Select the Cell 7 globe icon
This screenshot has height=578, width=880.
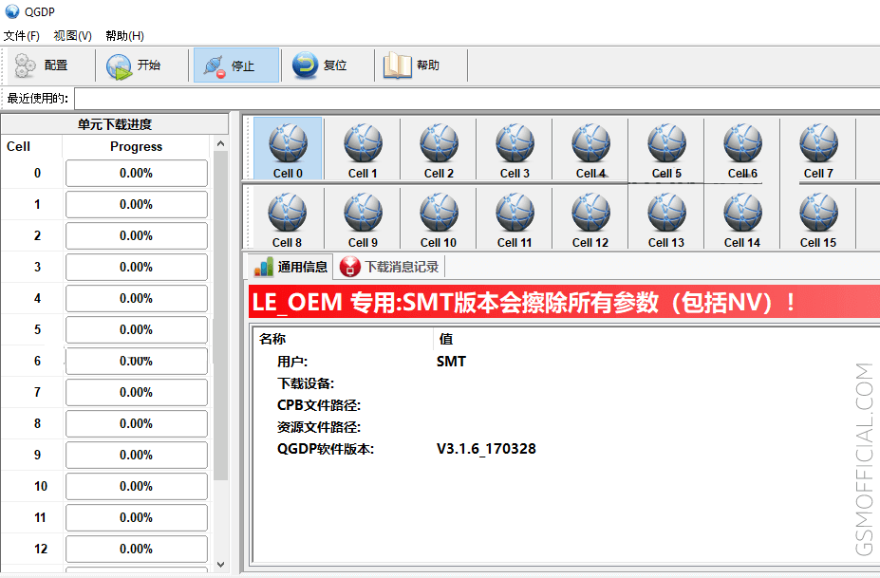point(818,145)
